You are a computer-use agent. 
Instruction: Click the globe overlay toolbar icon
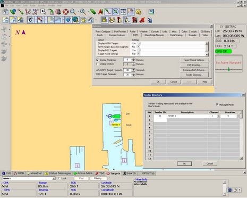[x=75, y=20]
